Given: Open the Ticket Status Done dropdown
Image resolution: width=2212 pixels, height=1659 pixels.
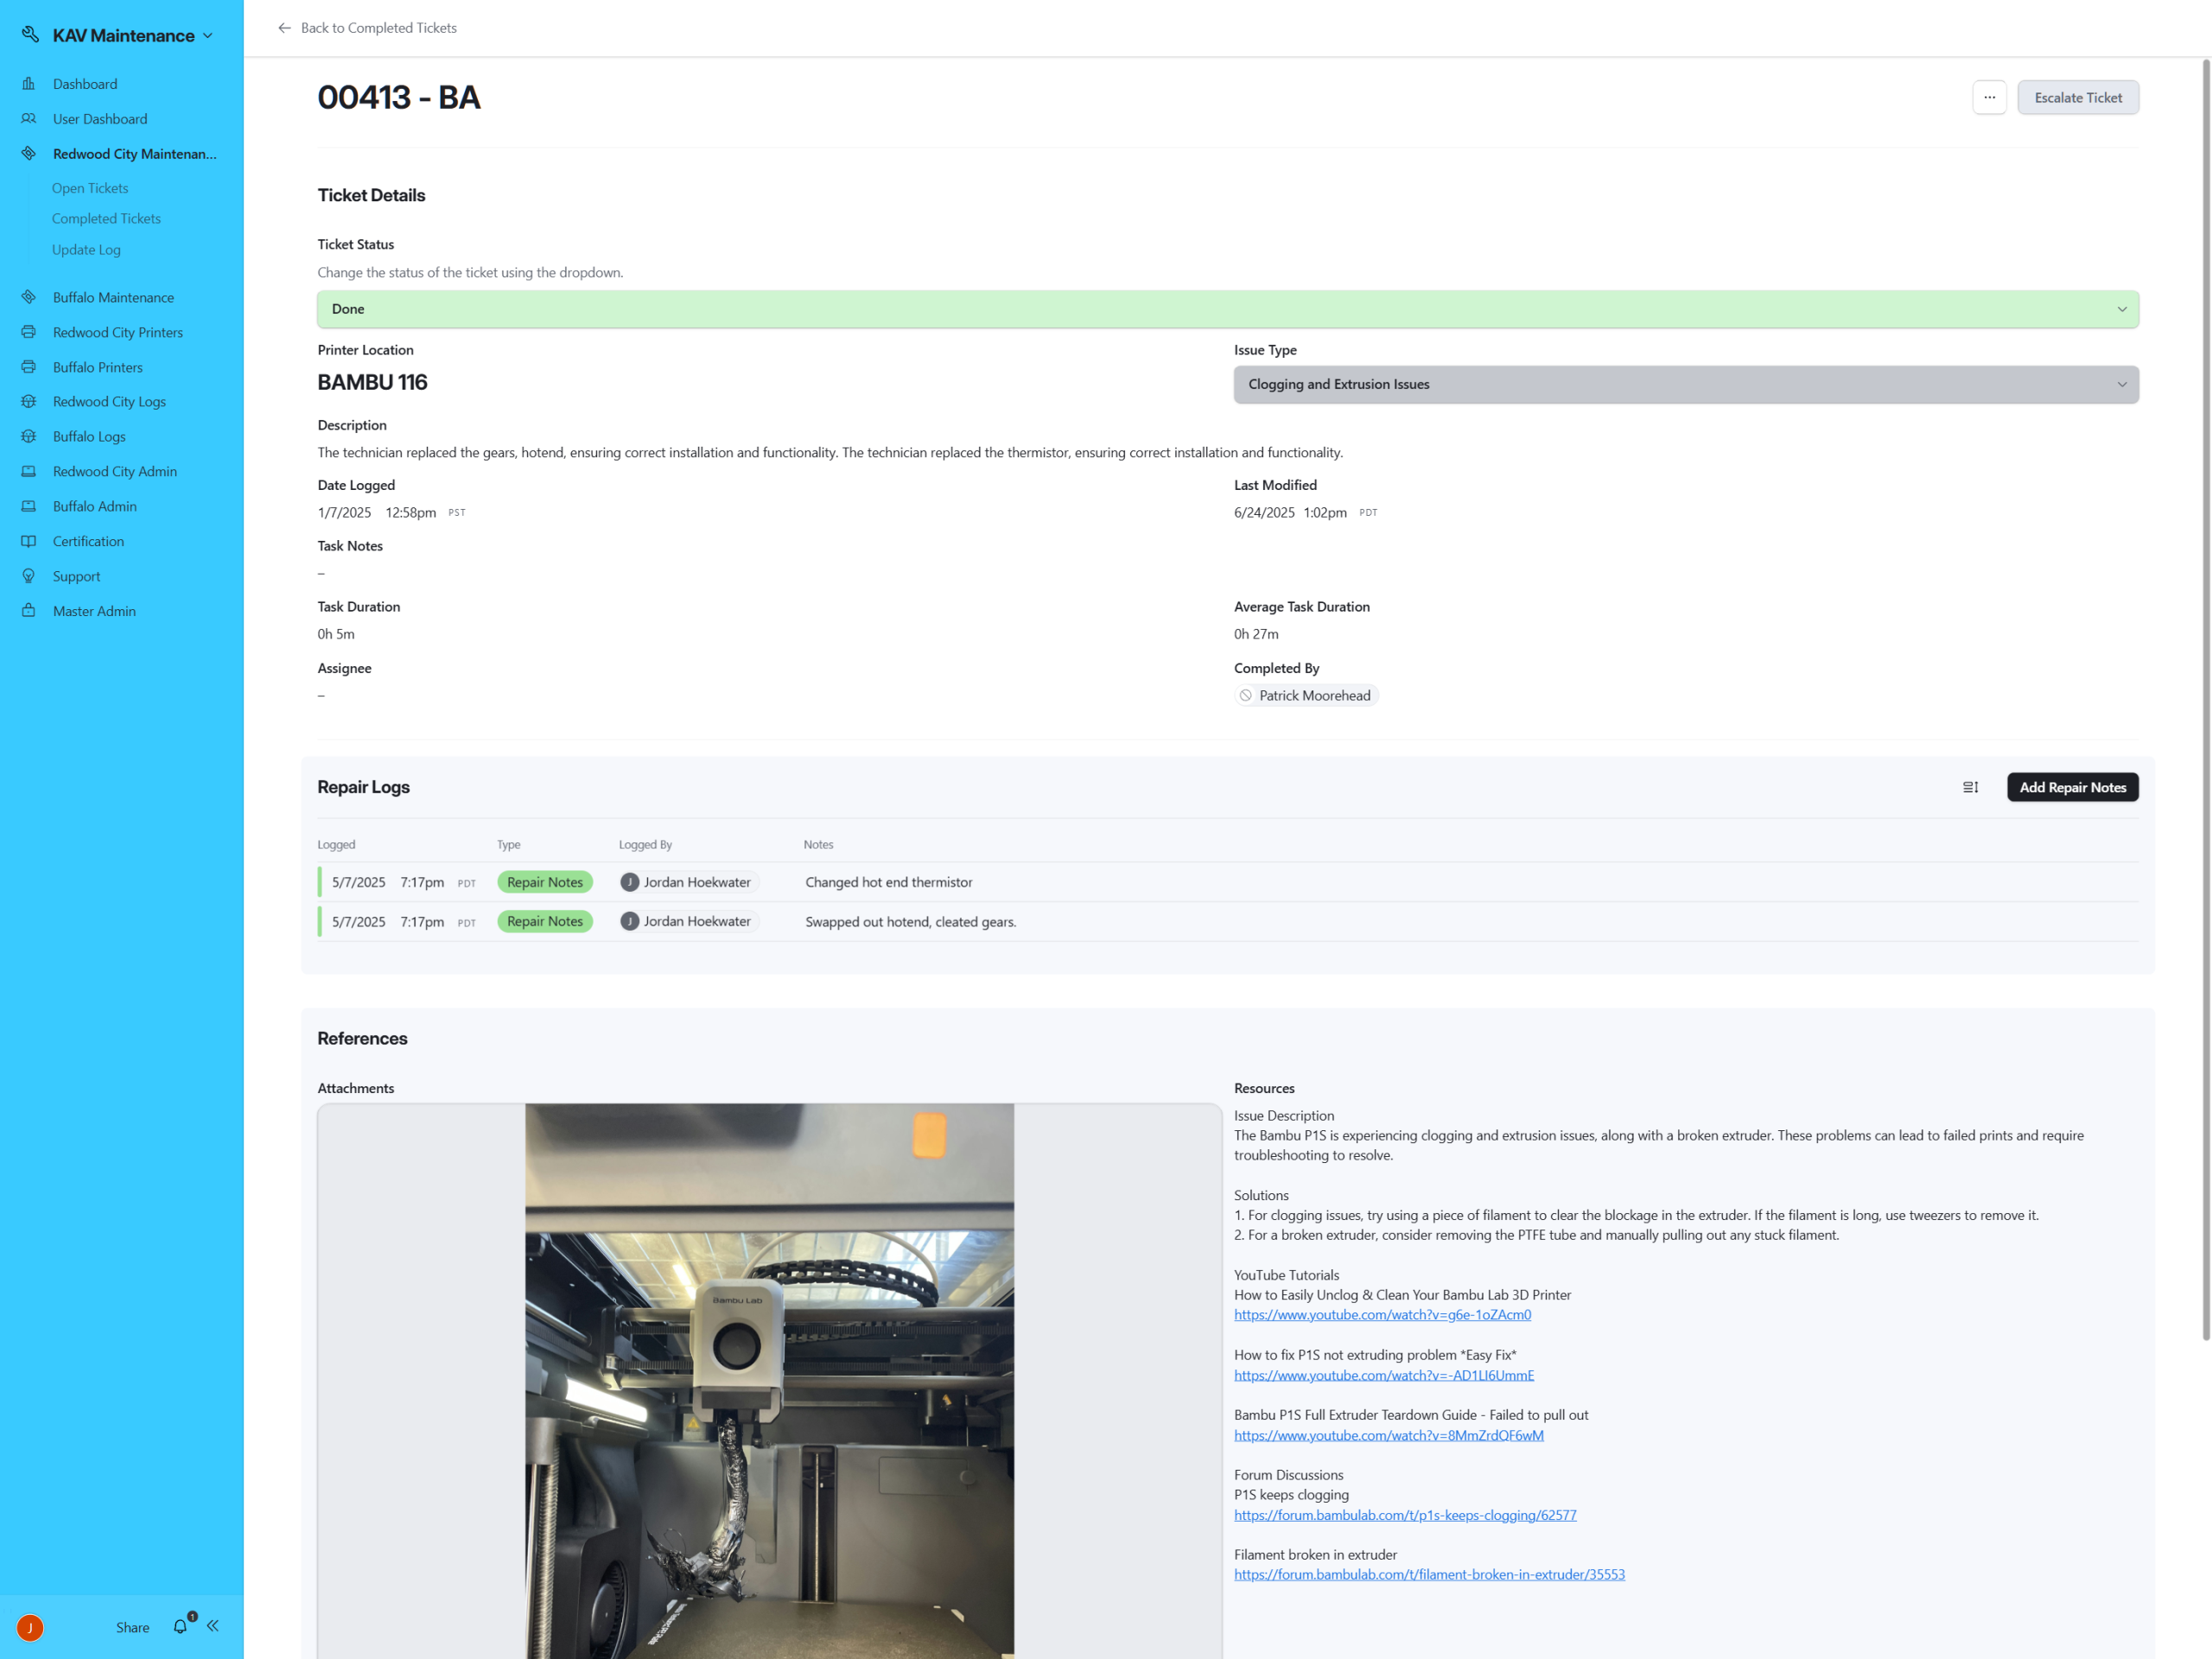Looking at the screenshot, I should (x=1227, y=309).
